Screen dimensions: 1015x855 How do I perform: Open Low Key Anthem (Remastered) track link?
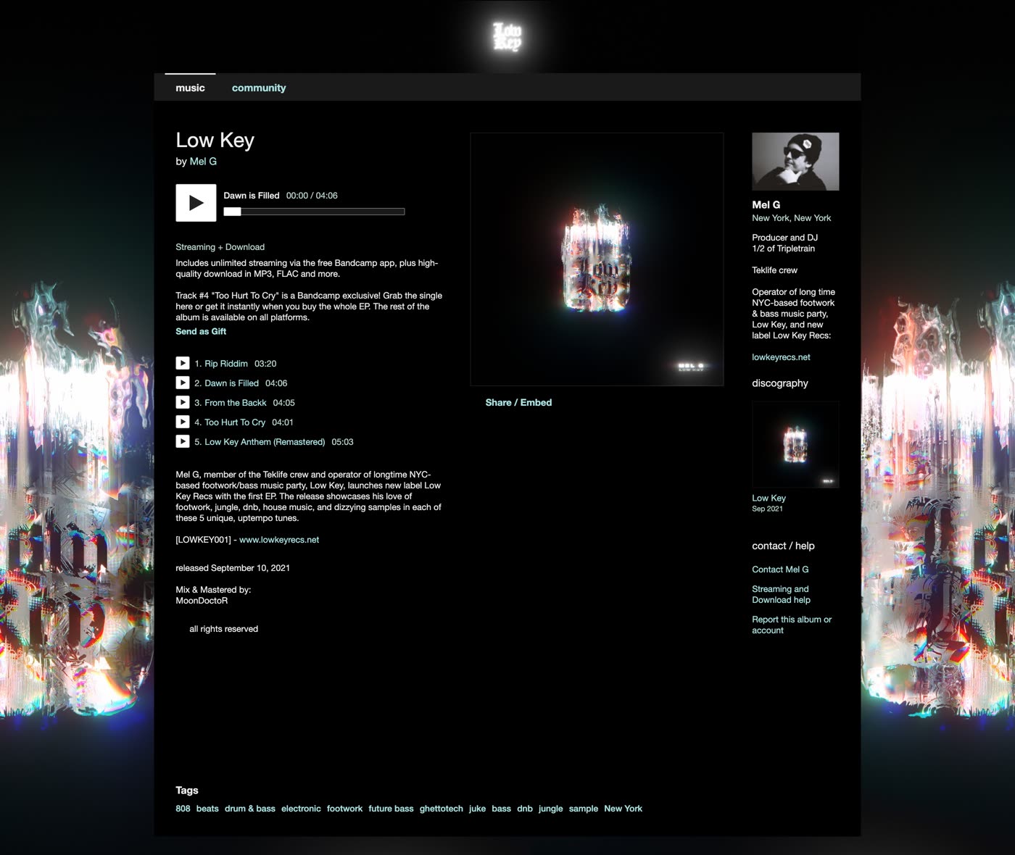[265, 442]
